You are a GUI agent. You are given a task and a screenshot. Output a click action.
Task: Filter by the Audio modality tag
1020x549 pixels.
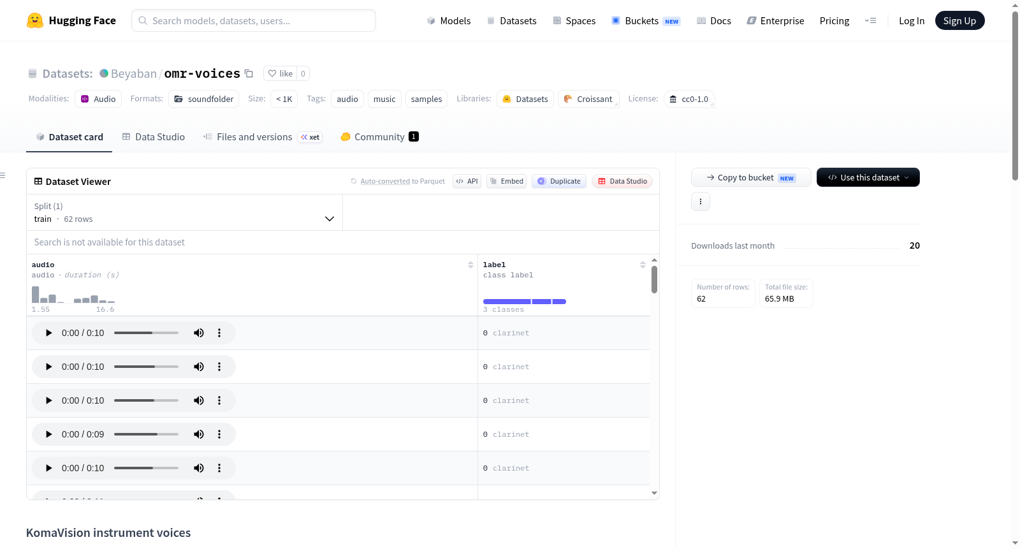98,99
